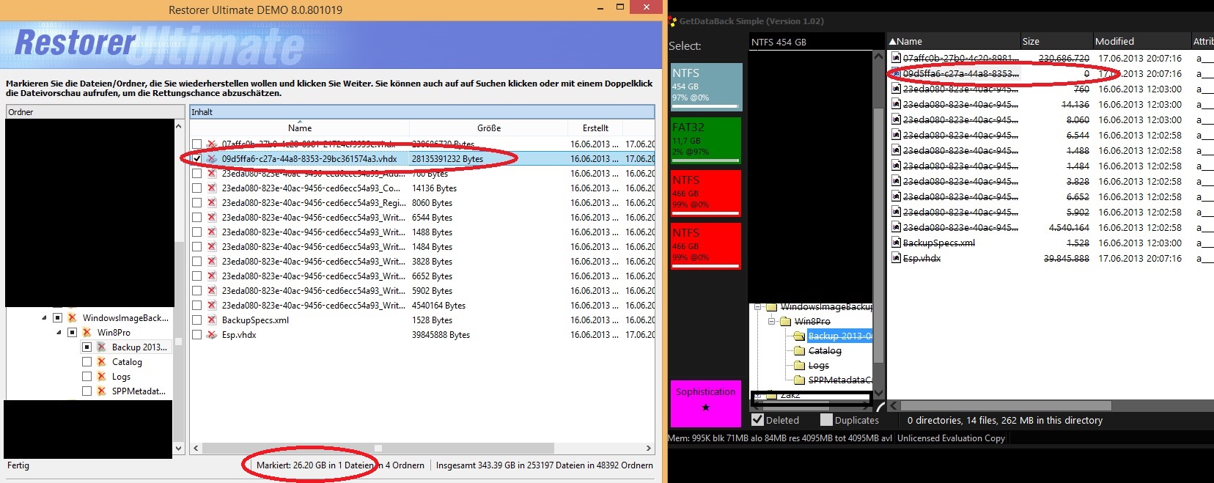Check the box for the 14136 Bytes file
The height and width of the screenshot is (483, 1214).
click(196, 188)
